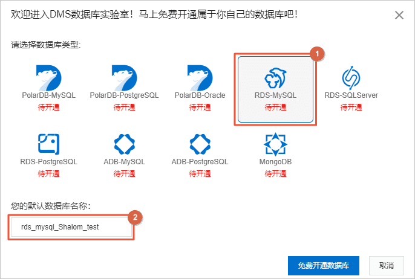Click 待开通 status under PolarDB-PostgreSQL
Image resolution: width=415 pixels, height=279 pixels.
click(x=125, y=107)
